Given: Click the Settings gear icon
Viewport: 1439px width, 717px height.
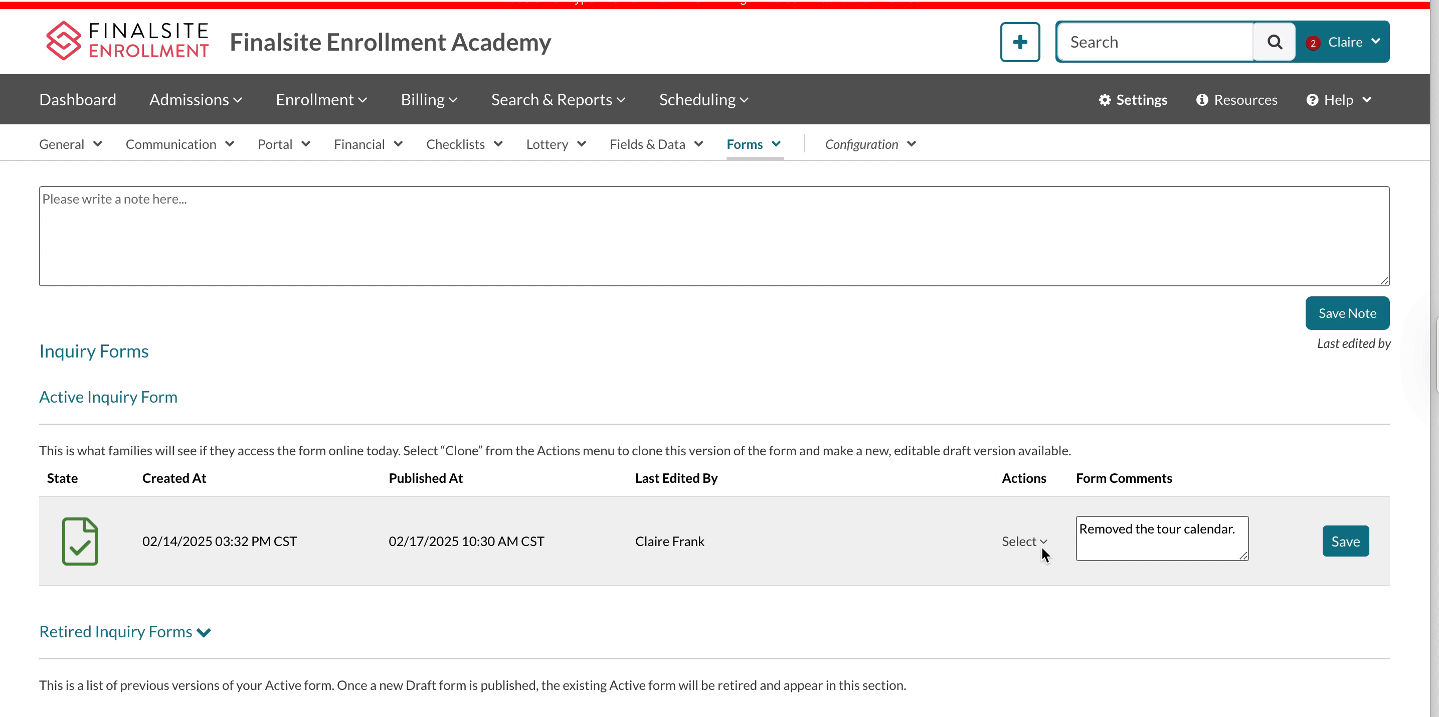Looking at the screenshot, I should coord(1105,99).
